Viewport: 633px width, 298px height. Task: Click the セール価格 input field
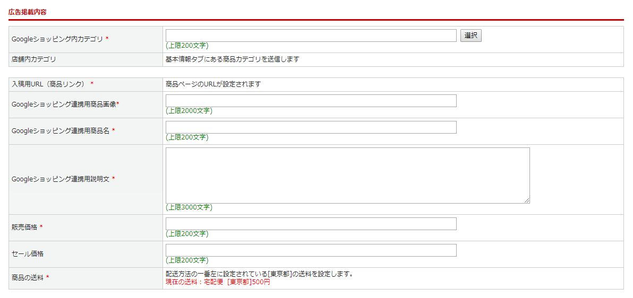point(311,250)
